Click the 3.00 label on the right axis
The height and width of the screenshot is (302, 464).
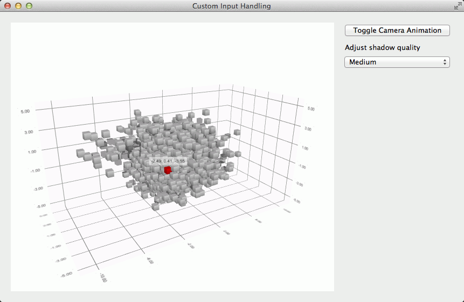point(308,129)
